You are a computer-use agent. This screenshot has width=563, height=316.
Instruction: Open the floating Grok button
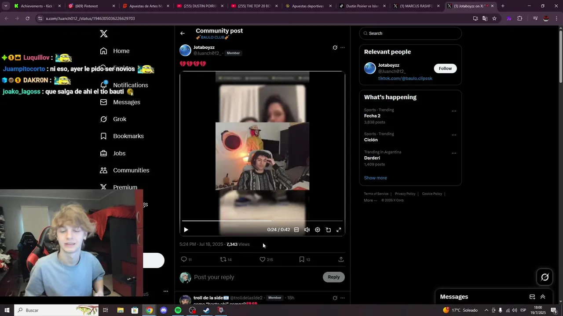[545, 277]
